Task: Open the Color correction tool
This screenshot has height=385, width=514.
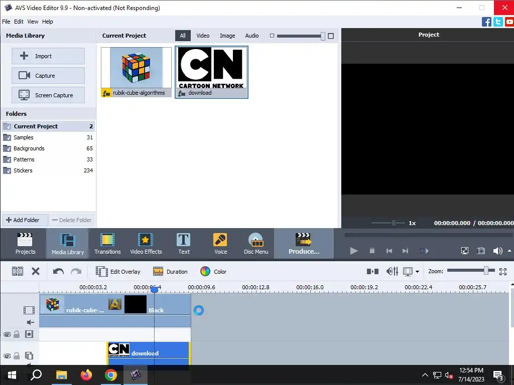Action: (x=213, y=271)
